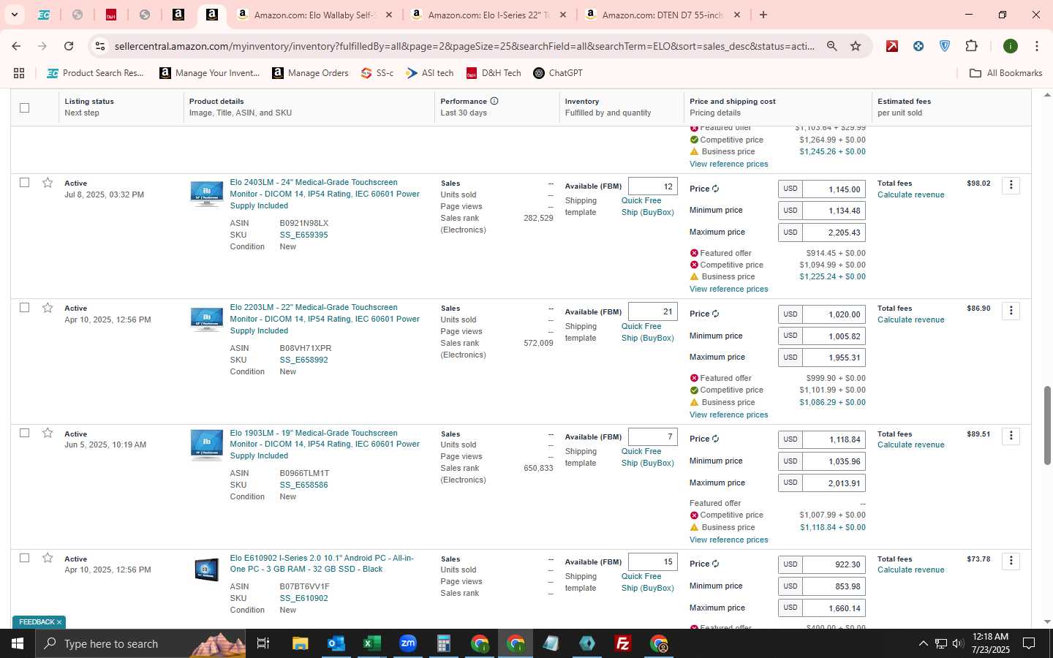The height and width of the screenshot is (658, 1053).
Task: Open Elo E610902 I-Series product title link
Action: (322, 564)
